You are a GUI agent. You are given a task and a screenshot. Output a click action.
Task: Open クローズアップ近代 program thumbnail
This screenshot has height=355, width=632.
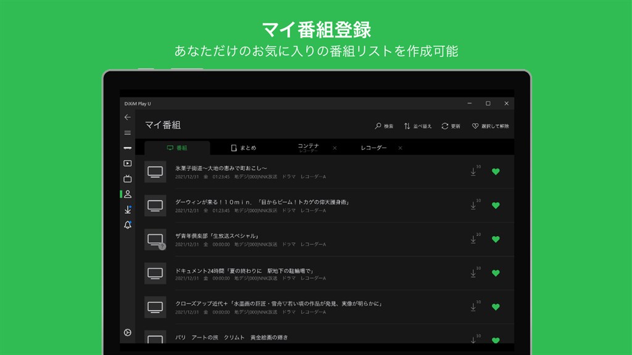[x=155, y=307]
